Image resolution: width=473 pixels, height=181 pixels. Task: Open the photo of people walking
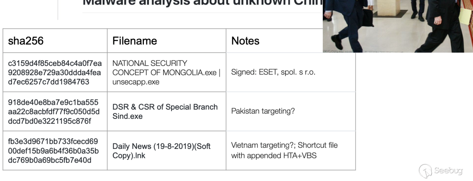pyautogui.click(x=397, y=26)
